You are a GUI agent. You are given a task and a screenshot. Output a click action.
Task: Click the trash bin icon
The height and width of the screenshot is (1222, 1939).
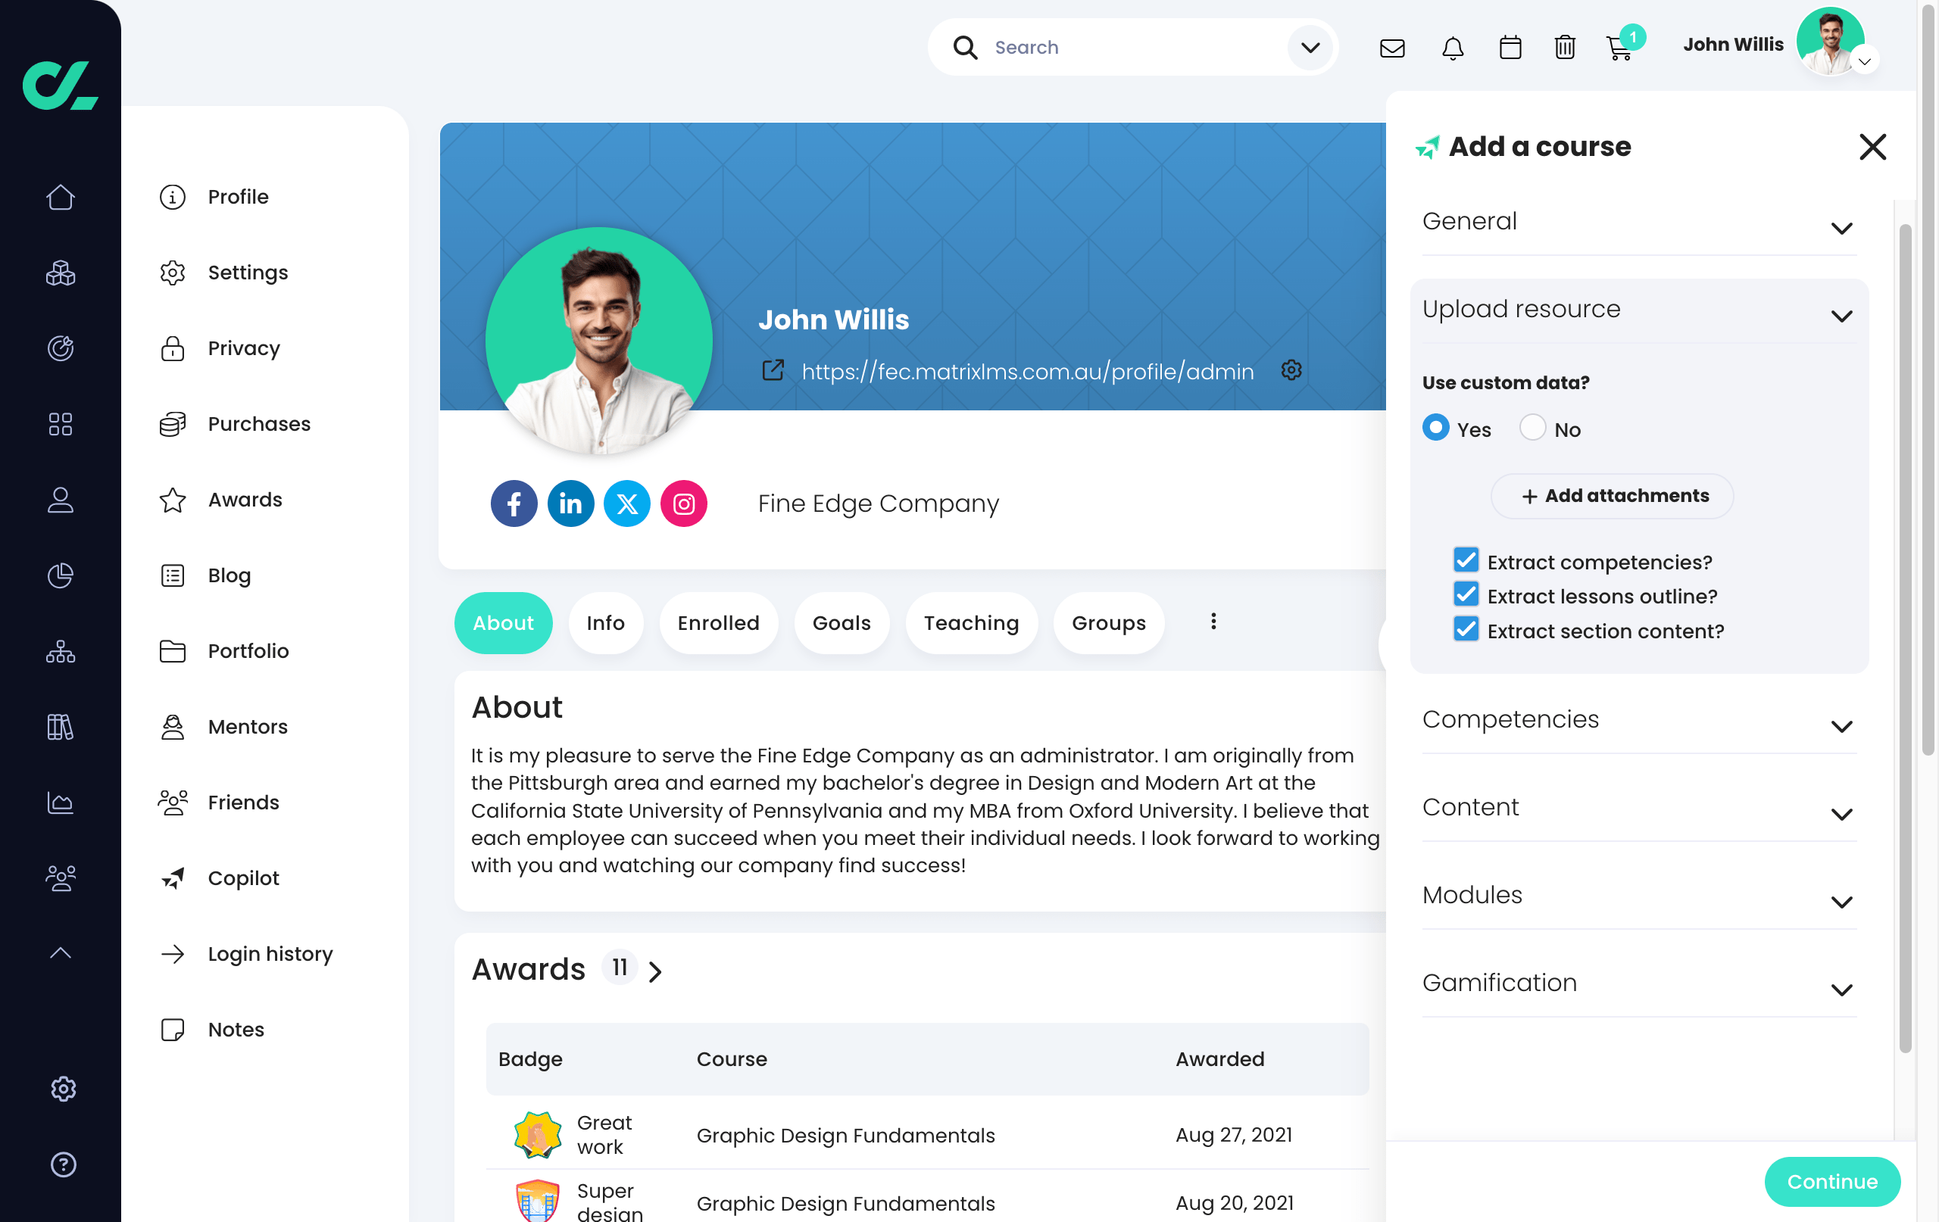pos(1564,48)
